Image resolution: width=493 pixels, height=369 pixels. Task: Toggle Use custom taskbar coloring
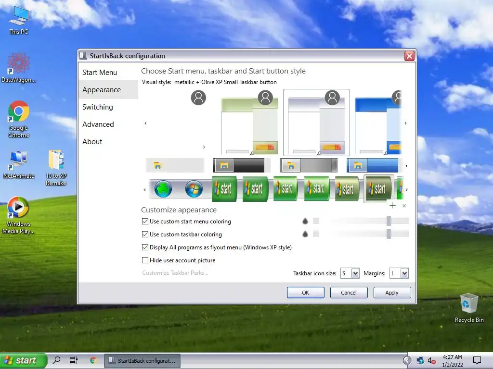145,234
